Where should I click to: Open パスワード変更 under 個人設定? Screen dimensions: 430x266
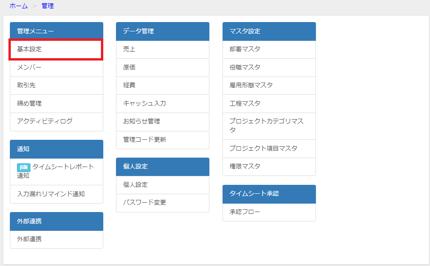(162, 203)
